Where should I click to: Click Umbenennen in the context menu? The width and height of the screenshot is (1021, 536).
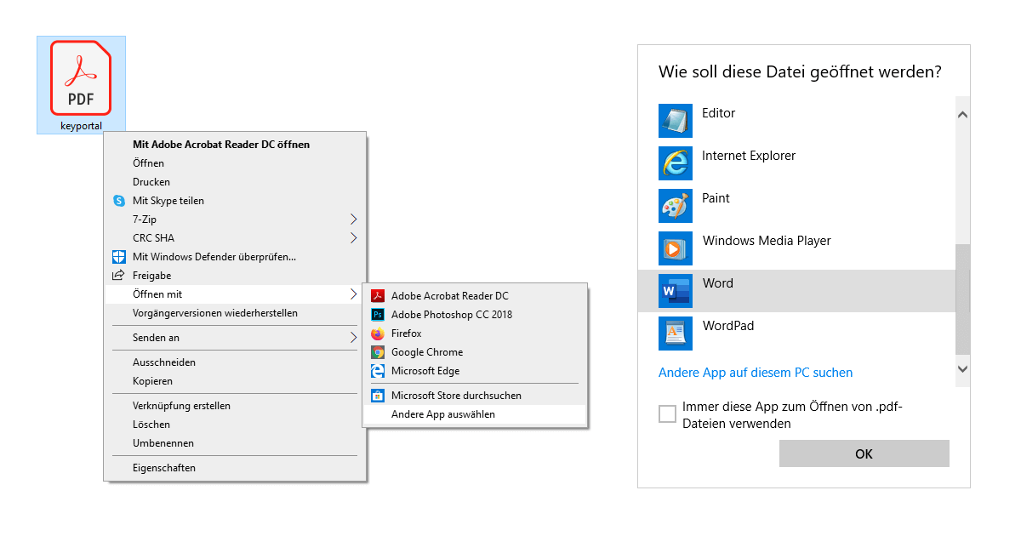coord(163,443)
